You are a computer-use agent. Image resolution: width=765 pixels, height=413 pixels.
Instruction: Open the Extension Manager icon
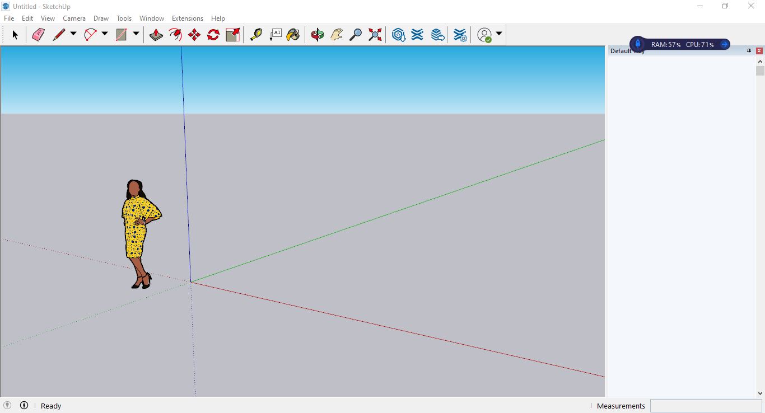[460, 35]
